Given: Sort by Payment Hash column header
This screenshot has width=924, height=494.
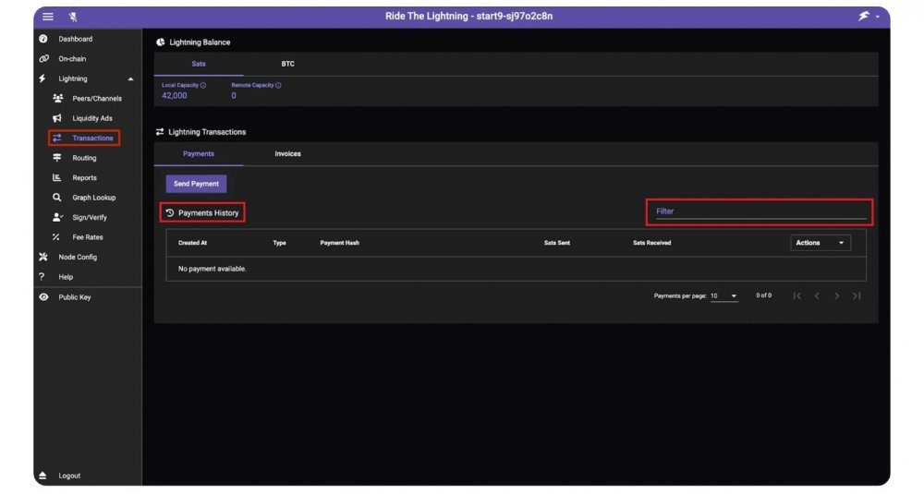Looking at the screenshot, I should (339, 243).
